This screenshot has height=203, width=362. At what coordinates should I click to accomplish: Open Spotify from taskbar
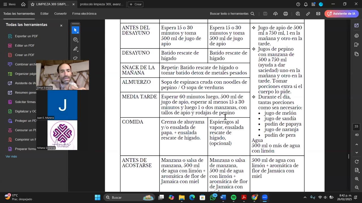234,197
